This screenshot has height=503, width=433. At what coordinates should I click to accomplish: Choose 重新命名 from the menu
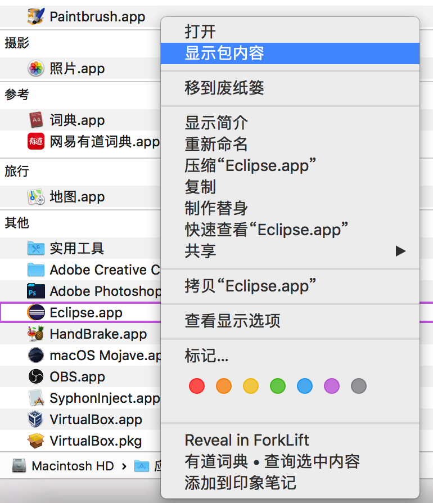(290, 143)
